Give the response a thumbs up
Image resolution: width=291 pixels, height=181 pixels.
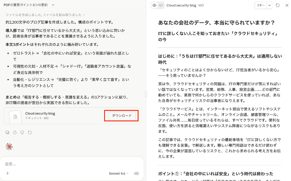[x=15, y=132]
